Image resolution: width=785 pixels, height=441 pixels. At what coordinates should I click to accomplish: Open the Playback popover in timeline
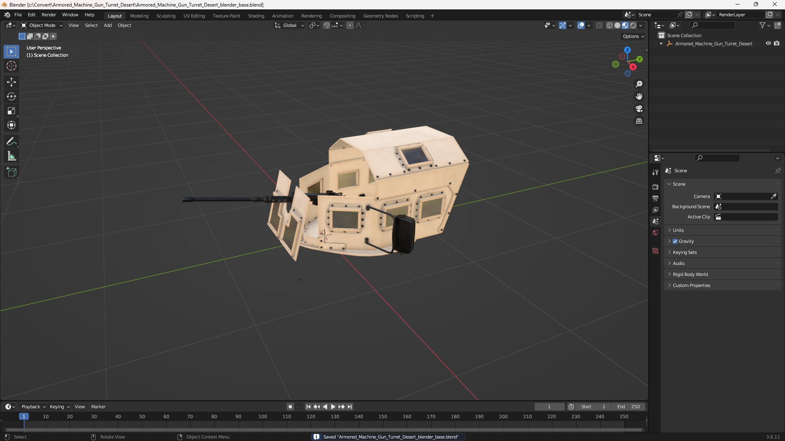(x=33, y=407)
